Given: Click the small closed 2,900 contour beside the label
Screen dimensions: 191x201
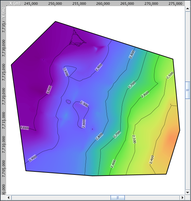Looking at the screenshot, I should (x=68, y=102).
